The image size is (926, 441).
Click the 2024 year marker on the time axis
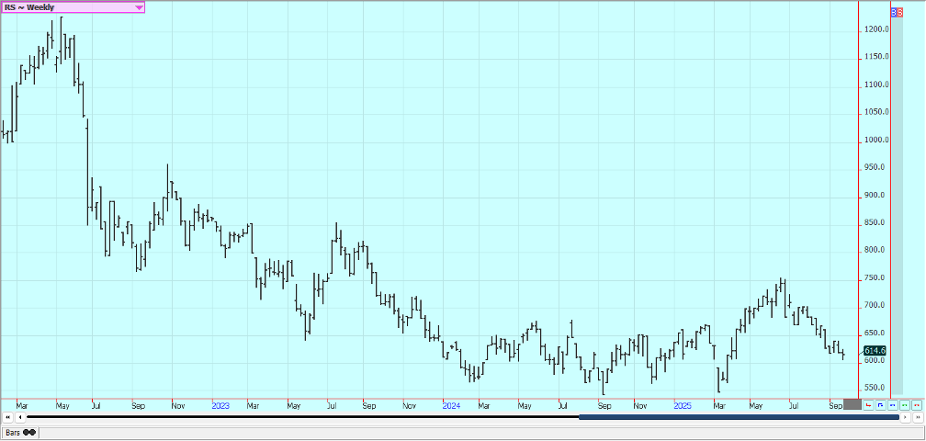[x=450, y=404]
